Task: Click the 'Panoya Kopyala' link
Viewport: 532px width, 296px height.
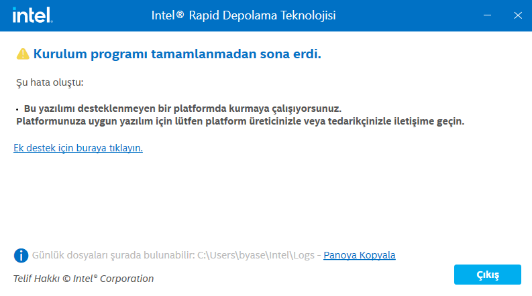Action: [360, 255]
